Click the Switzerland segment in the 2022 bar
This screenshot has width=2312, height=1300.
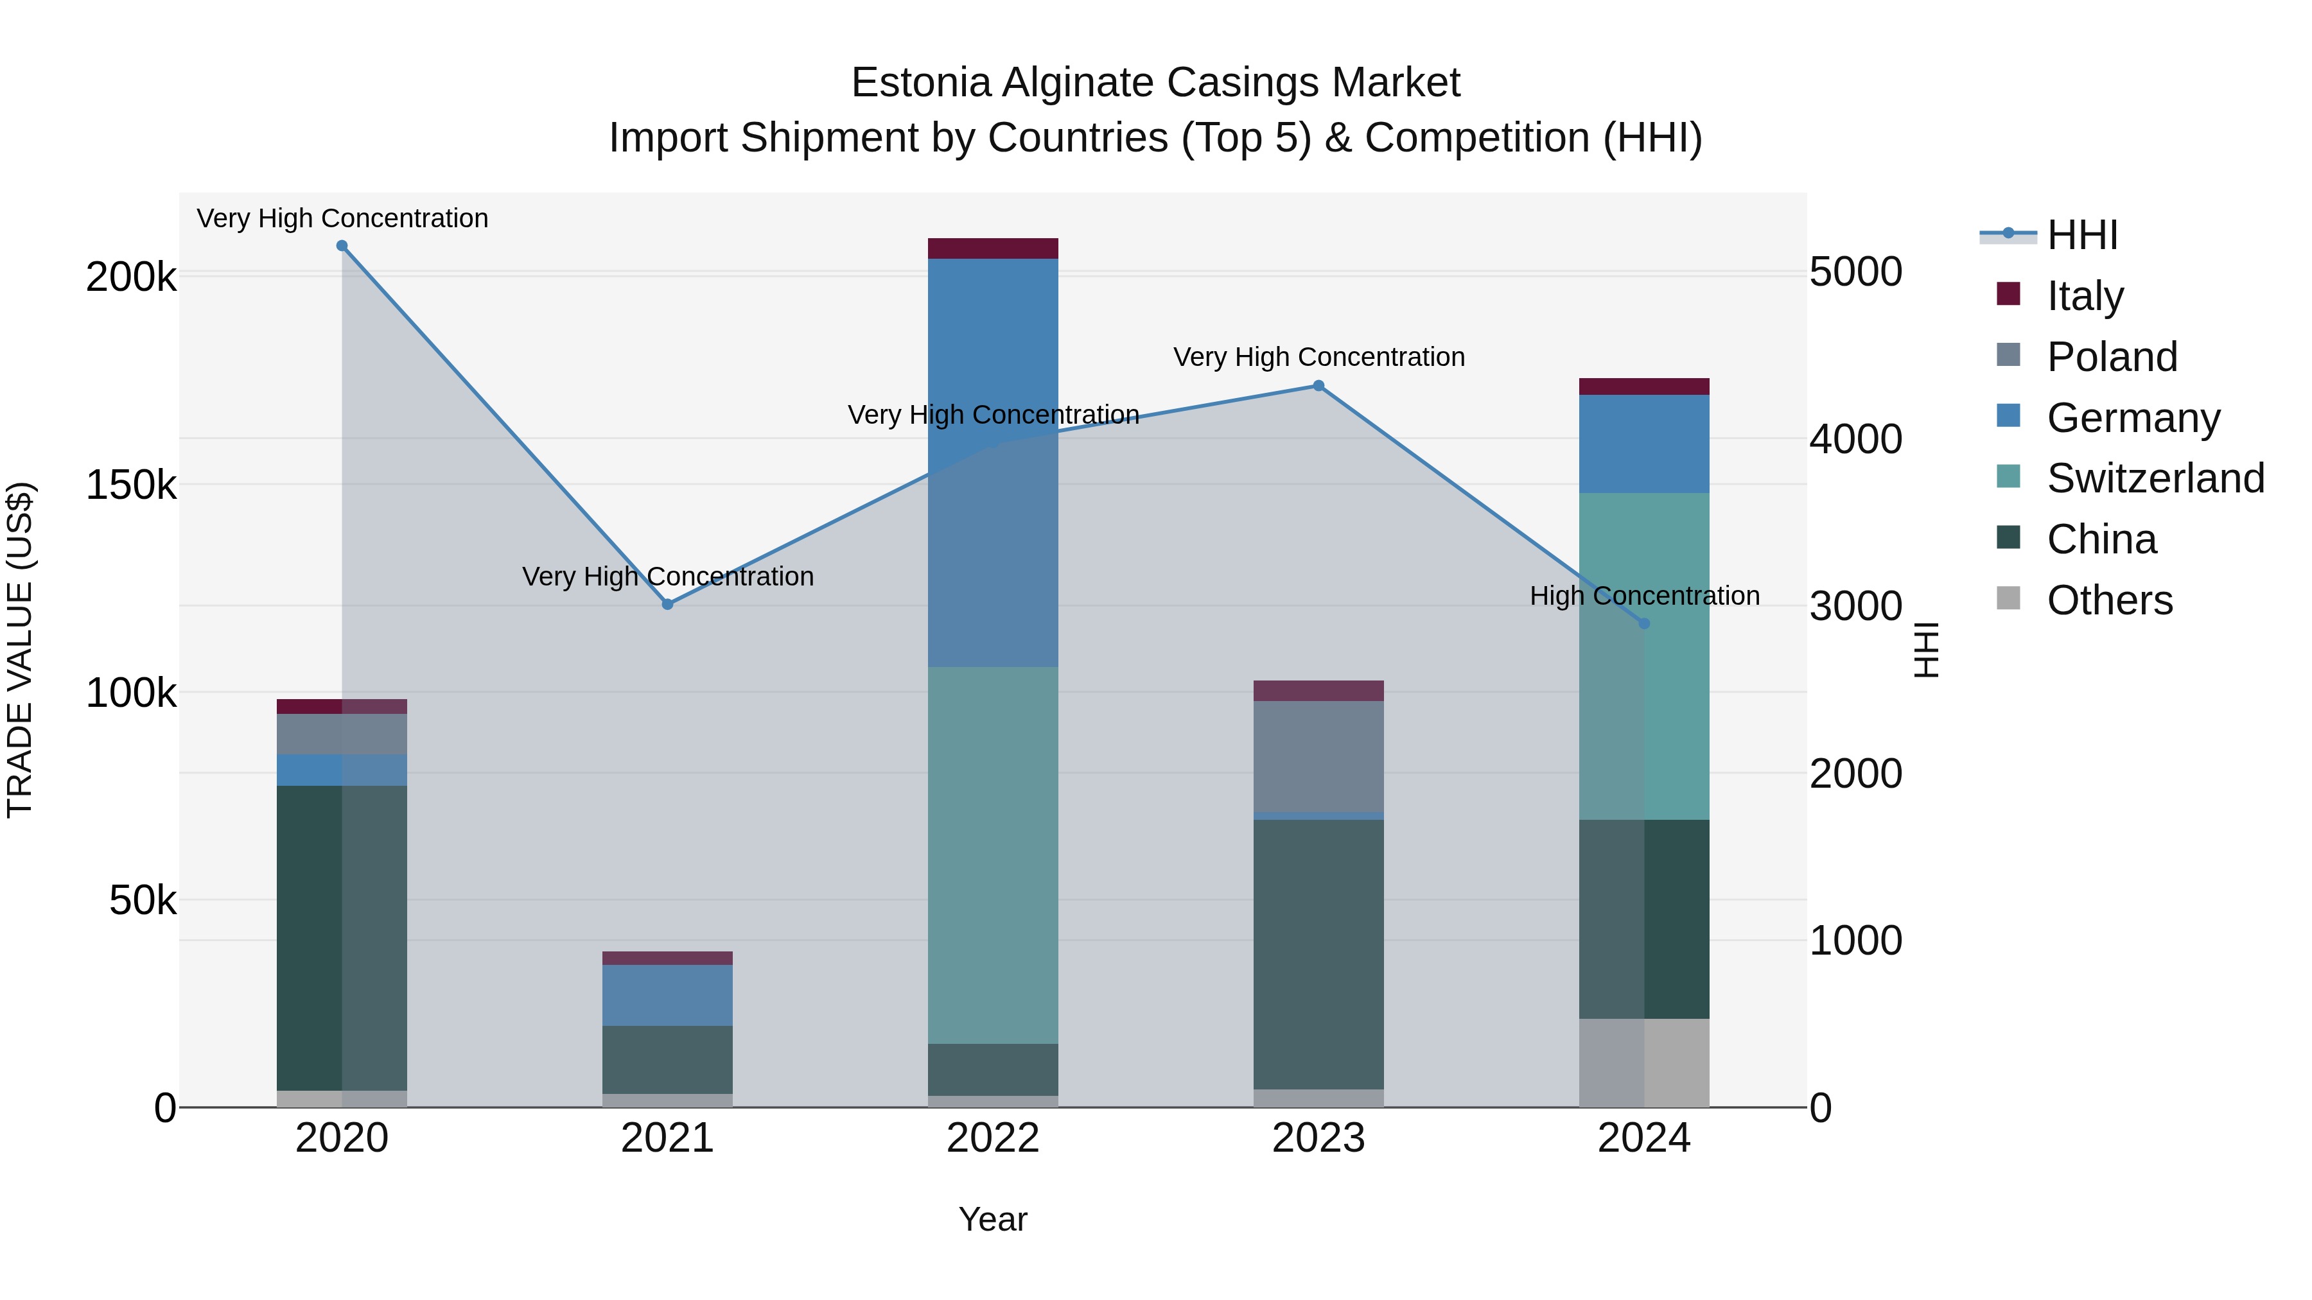click(993, 855)
